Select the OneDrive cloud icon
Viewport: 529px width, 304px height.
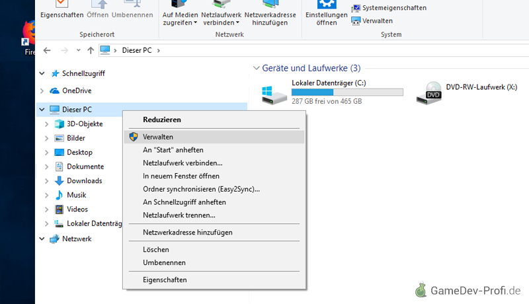coord(55,91)
